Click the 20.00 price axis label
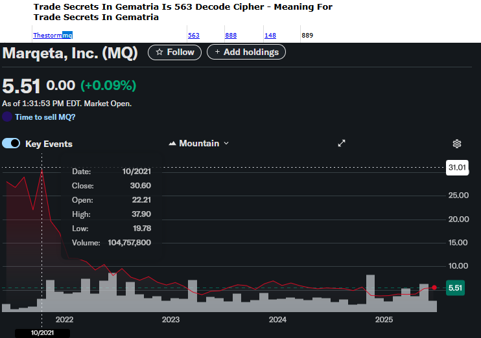This screenshot has width=481, height=338. pos(458,220)
